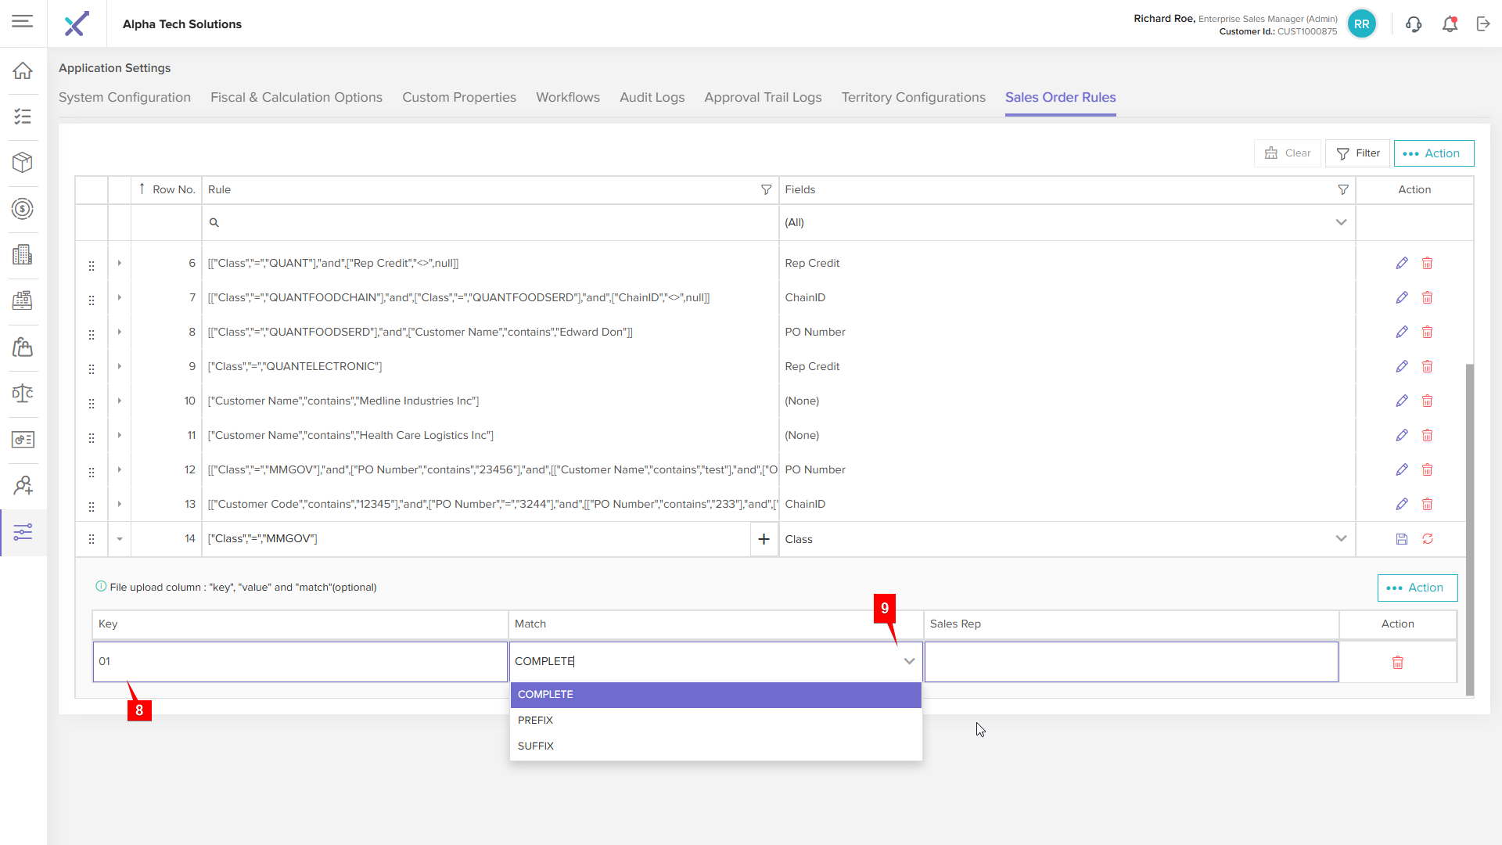Open the Fields (All) filter dropdown
The height and width of the screenshot is (845, 1502).
tap(1340, 223)
